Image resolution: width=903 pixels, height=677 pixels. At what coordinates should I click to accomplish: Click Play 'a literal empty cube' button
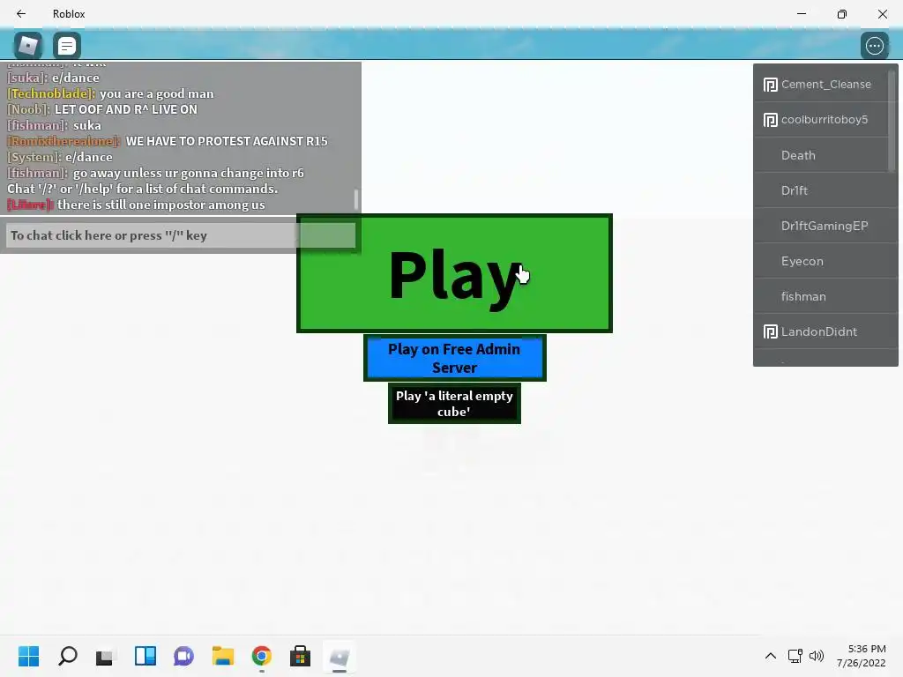454,404
